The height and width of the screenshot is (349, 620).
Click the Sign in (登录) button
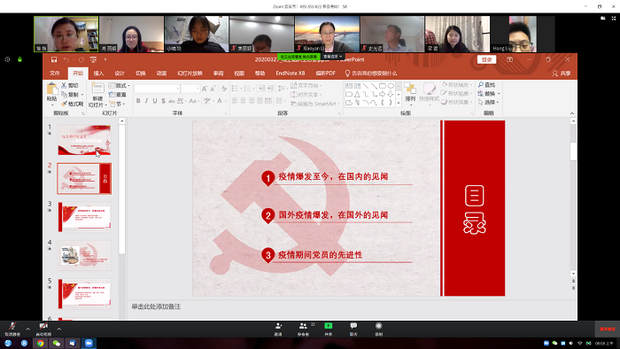point(486,59)
